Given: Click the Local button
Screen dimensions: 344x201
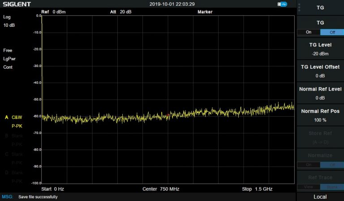Looking at the screenshot, I should click(320, 197).
